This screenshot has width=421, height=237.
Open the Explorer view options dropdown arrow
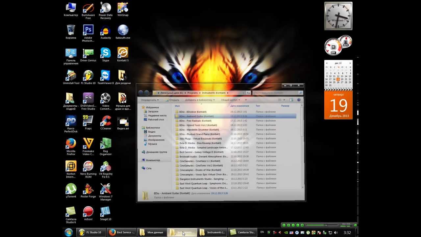tap(284, 100)
